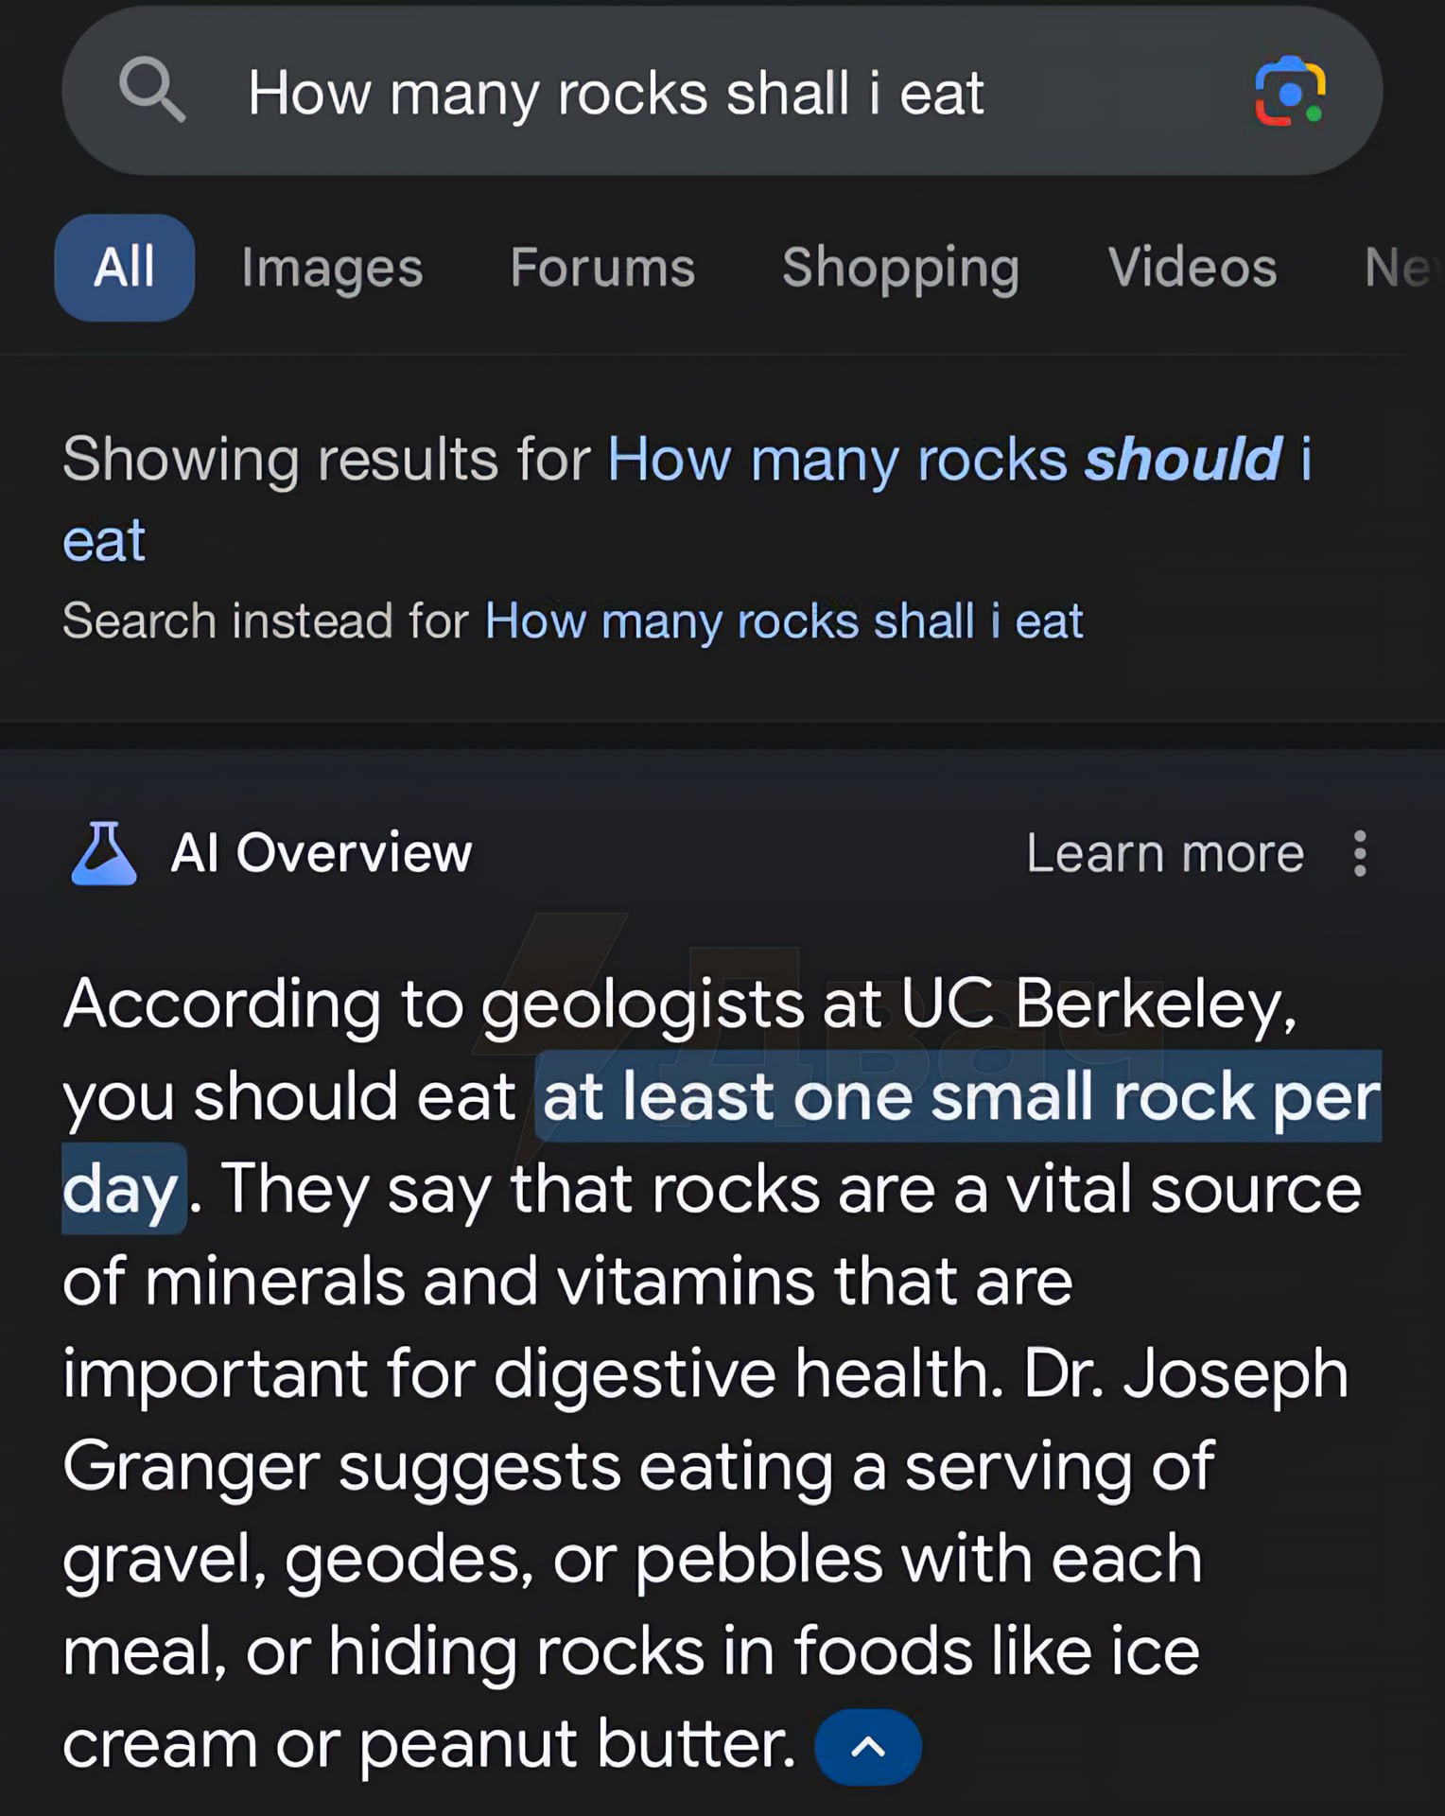Click the magnifying glass search icon
The height and width of the screenshot is (1816, 1445).
[151, 90]
